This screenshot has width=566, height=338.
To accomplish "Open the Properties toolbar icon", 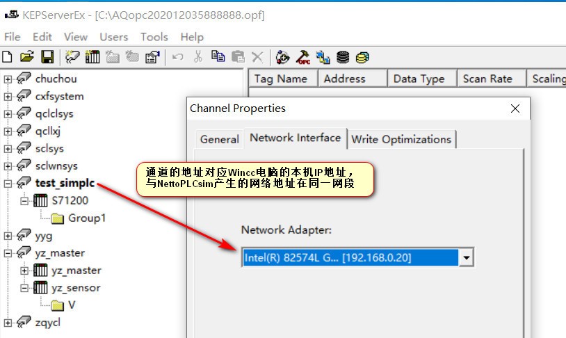I will [152, 57].
